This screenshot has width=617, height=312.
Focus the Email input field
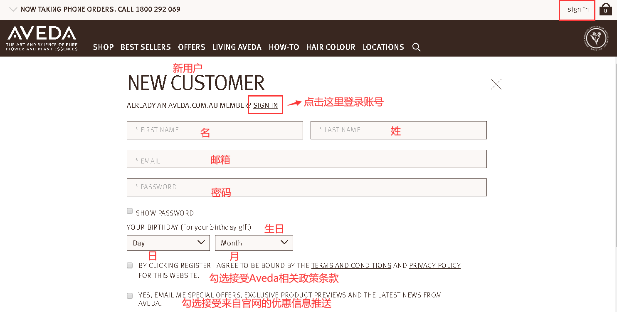point(306,159)
